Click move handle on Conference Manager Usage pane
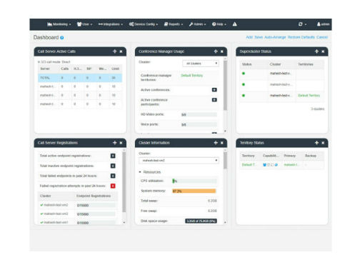This screenshot has width=360, height=270. click(216, 51)
